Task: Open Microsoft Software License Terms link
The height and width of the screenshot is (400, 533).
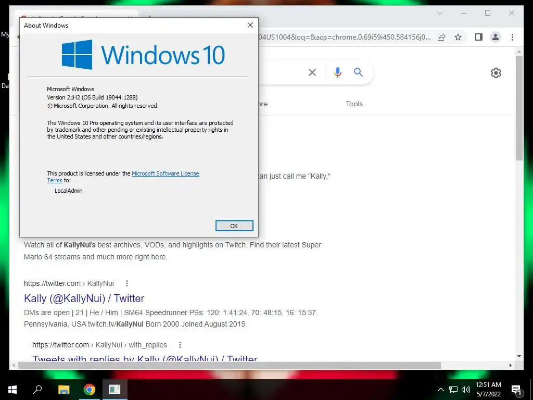Action: pos(165,173)
